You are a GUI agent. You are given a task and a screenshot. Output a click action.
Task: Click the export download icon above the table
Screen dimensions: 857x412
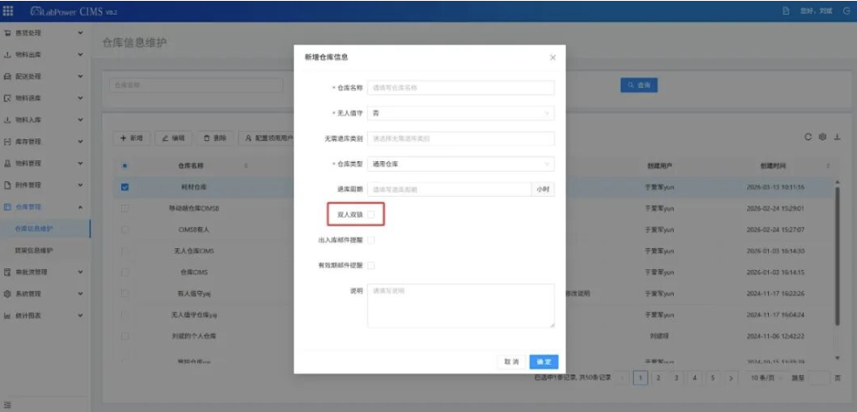(x=837, y=137)
